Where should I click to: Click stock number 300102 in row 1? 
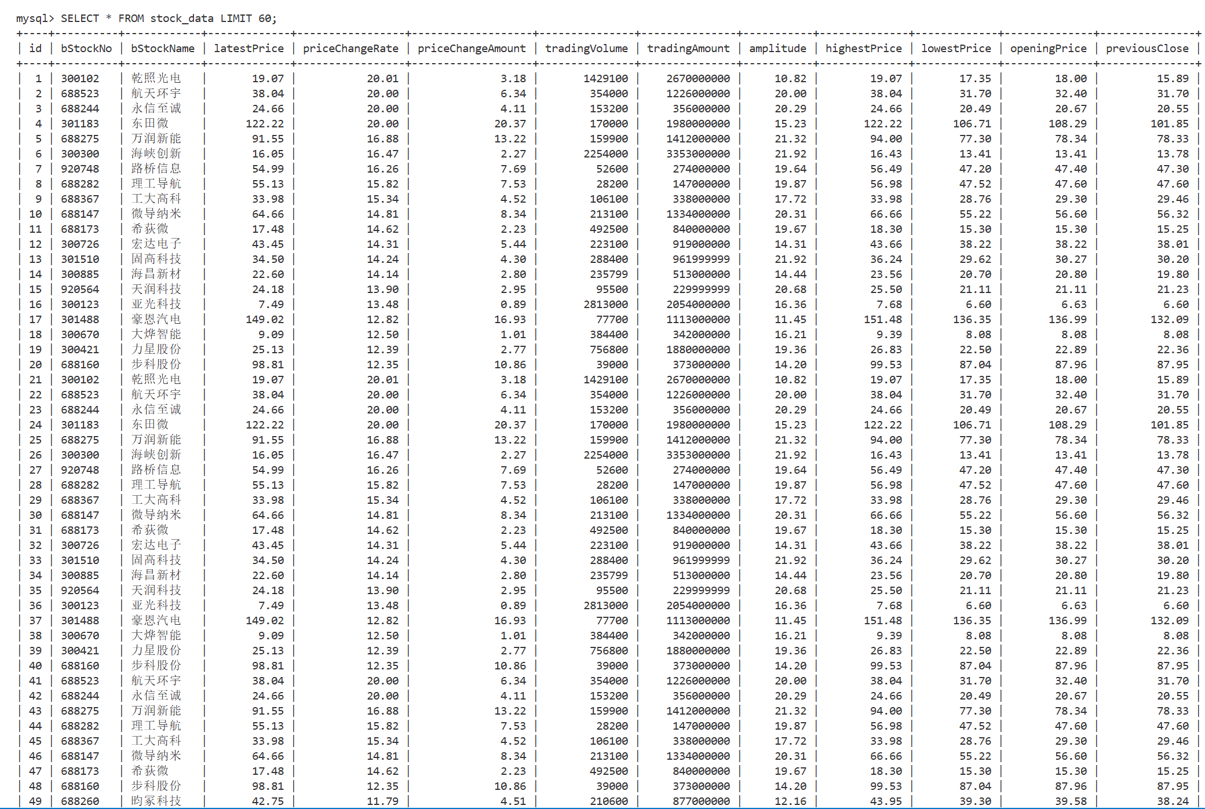80,79
